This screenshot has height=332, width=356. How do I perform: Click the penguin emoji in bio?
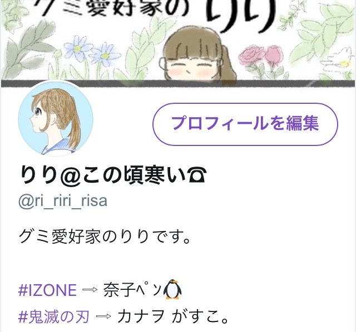(172, 289)
